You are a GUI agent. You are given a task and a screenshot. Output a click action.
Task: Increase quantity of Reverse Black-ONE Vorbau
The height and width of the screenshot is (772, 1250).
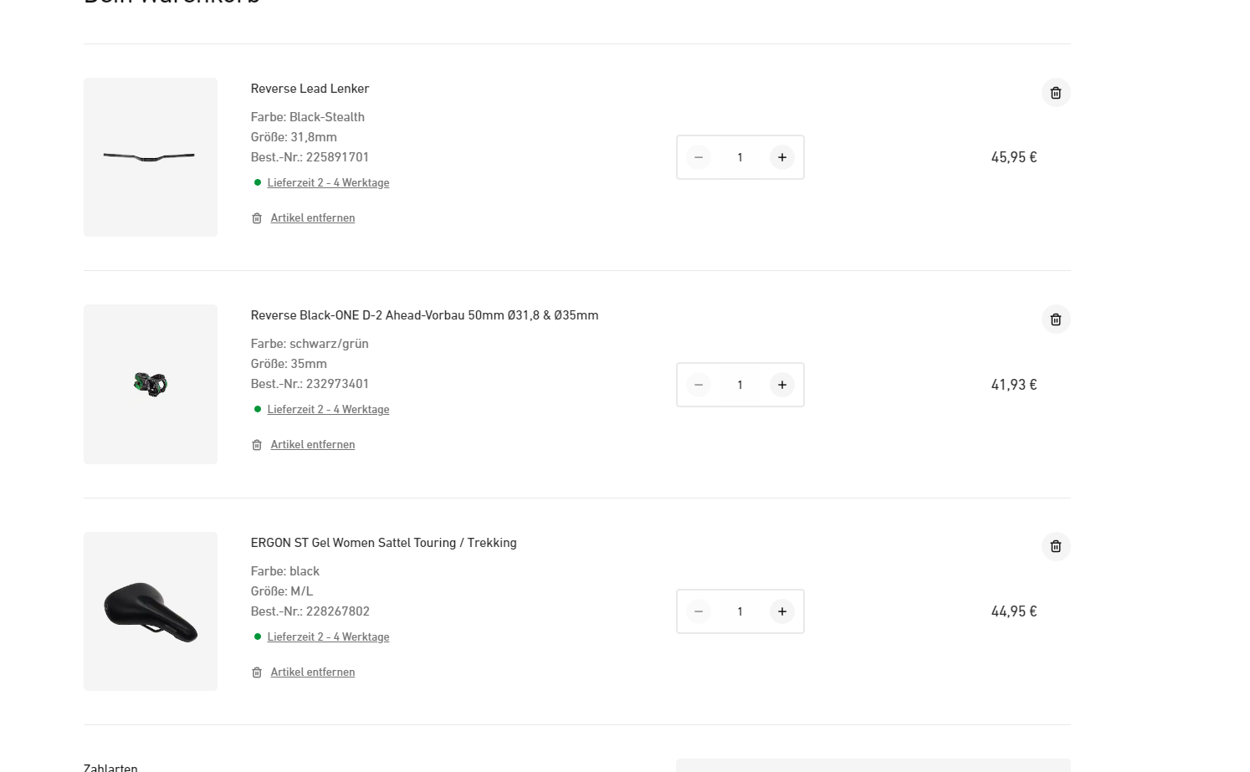point(781,385)
